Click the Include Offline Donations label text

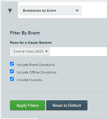tap(37, 72)
